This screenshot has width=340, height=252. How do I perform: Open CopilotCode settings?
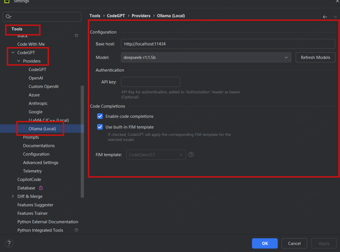29,179
